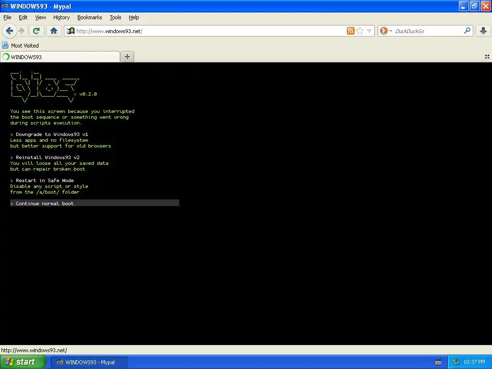
Task: Open the Help menu
Action: click(x=134, y=17)
